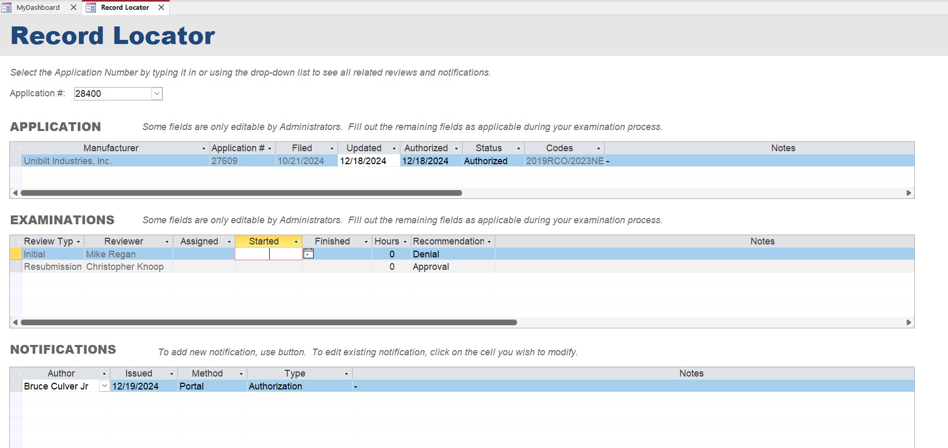
Task: Select the Unibilt Industries, Inc. cell
Action: pyautogui.click(x=116, y=161)
